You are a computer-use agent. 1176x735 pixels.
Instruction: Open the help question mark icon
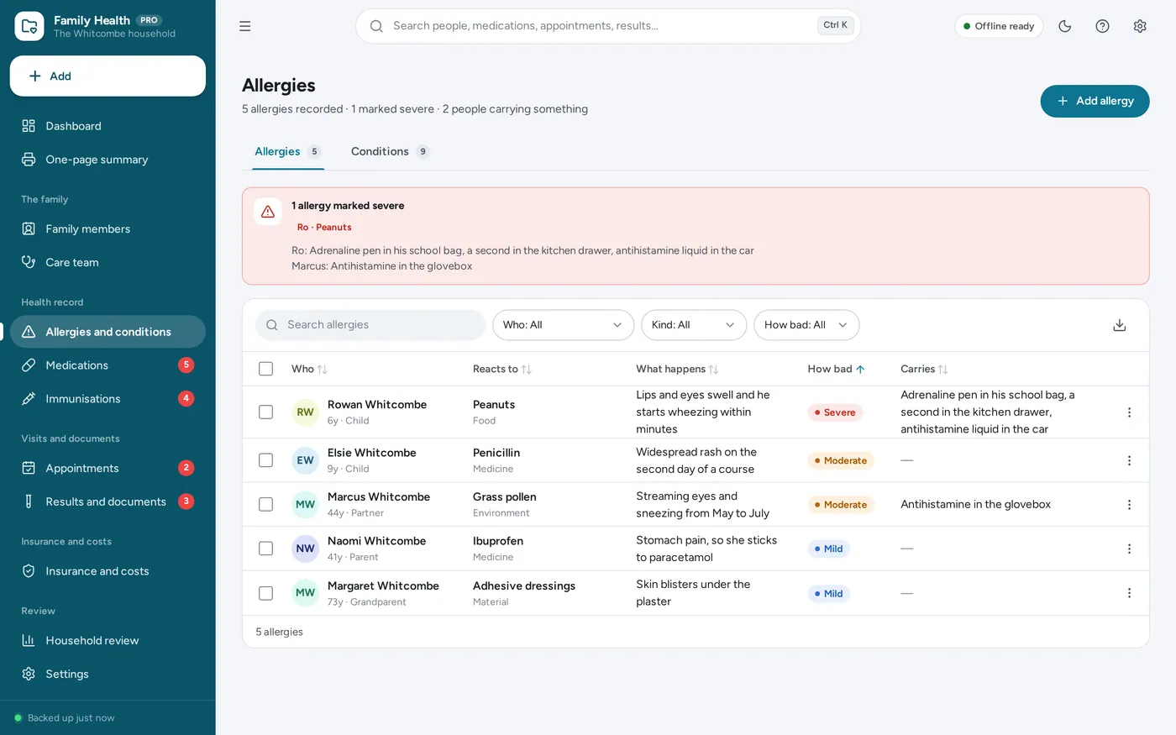tap(1103, 26)
